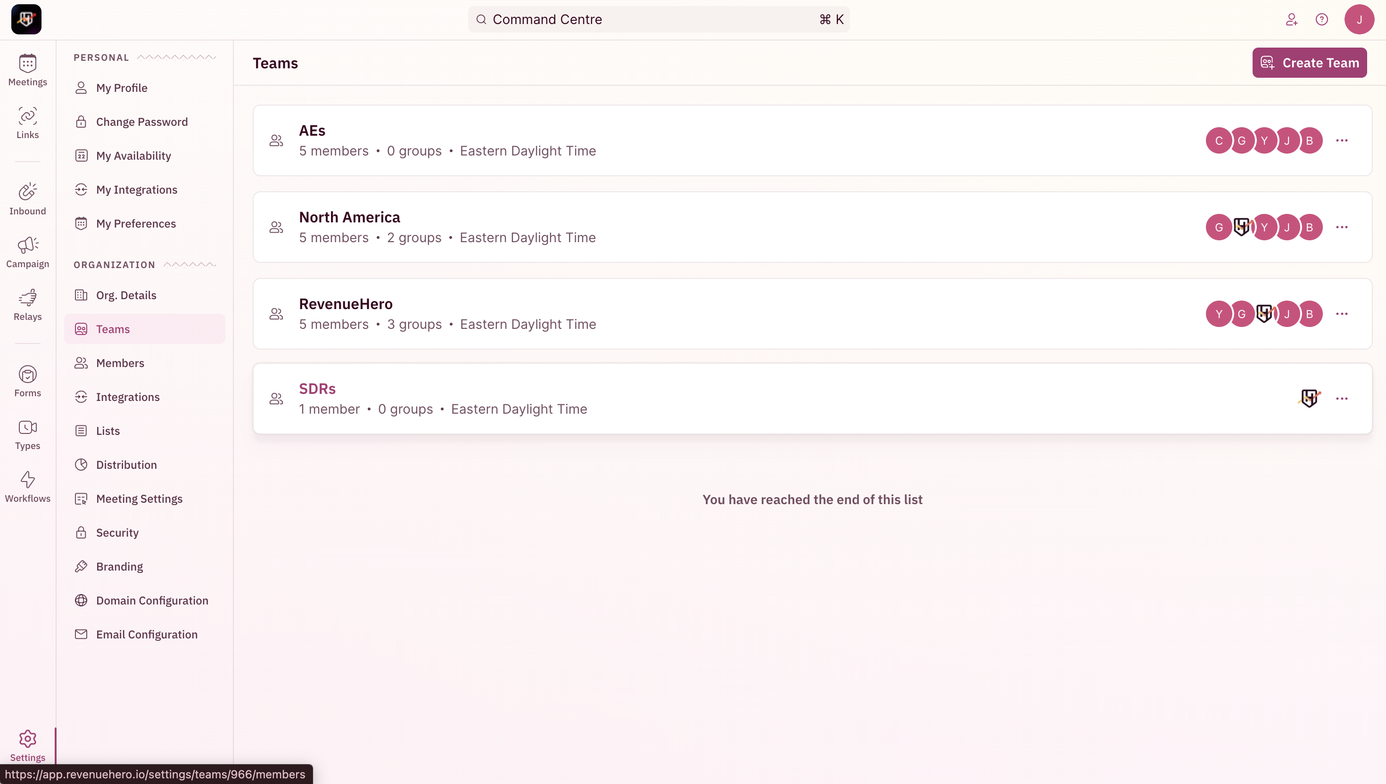Click the invite user icon in header
The width and height of the screenshot is (1386, 784).
(1292, 19)
